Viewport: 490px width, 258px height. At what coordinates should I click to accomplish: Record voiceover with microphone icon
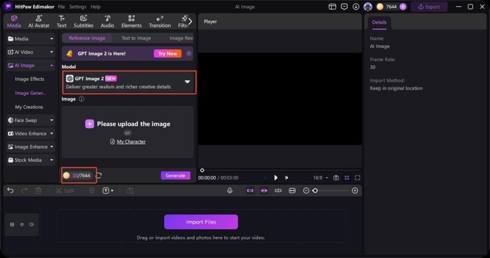click(x=230, y=191)
